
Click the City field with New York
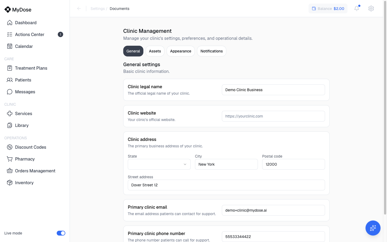226,164
